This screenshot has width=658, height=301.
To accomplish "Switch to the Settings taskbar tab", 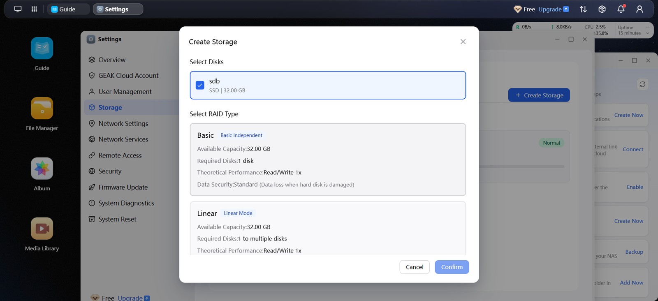I will pos(118,9).
